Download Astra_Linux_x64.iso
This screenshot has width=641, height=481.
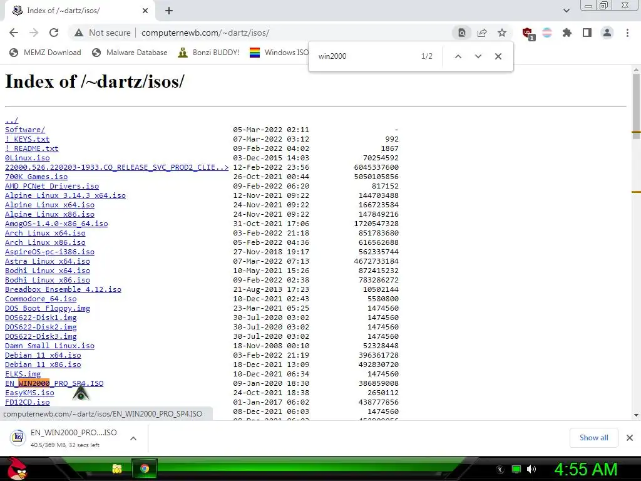pyautogui.click(x=48, y=261)
